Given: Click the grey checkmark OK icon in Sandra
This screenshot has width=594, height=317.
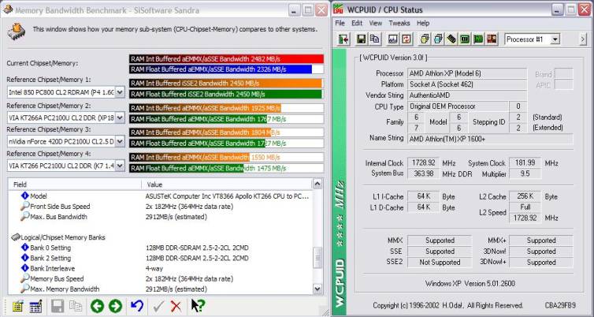Looking at the screenshot, I should pyautogui.click(x=158, y=306).
